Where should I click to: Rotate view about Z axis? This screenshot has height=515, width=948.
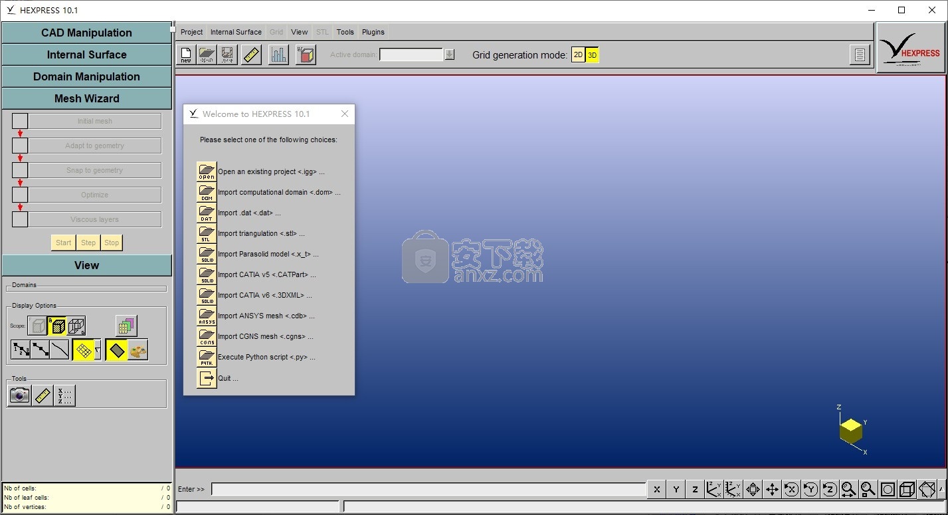[x=830, y=490]
